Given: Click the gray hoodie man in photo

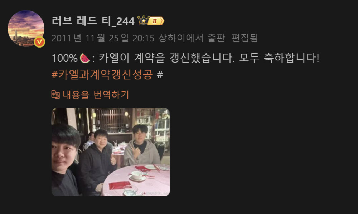Looking at the screenshot, I should click(x=141, y=146).
